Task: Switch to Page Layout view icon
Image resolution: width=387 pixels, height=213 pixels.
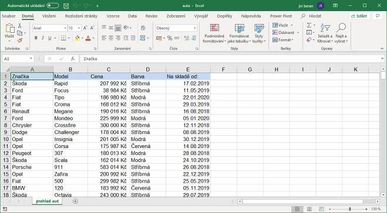Action: click(x=309, y=209)
